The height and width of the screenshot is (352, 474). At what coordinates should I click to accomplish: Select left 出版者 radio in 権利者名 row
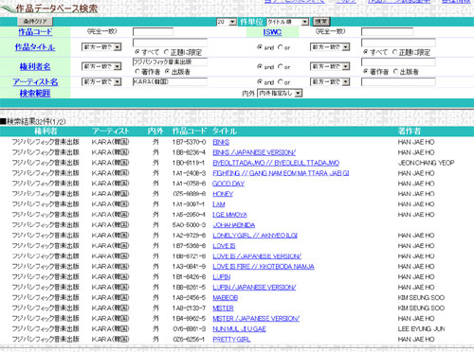[x=167, y=71]
